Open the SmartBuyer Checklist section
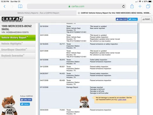This screenshot has width=153, height=115. pyautogui.click(x=18, y=50)
